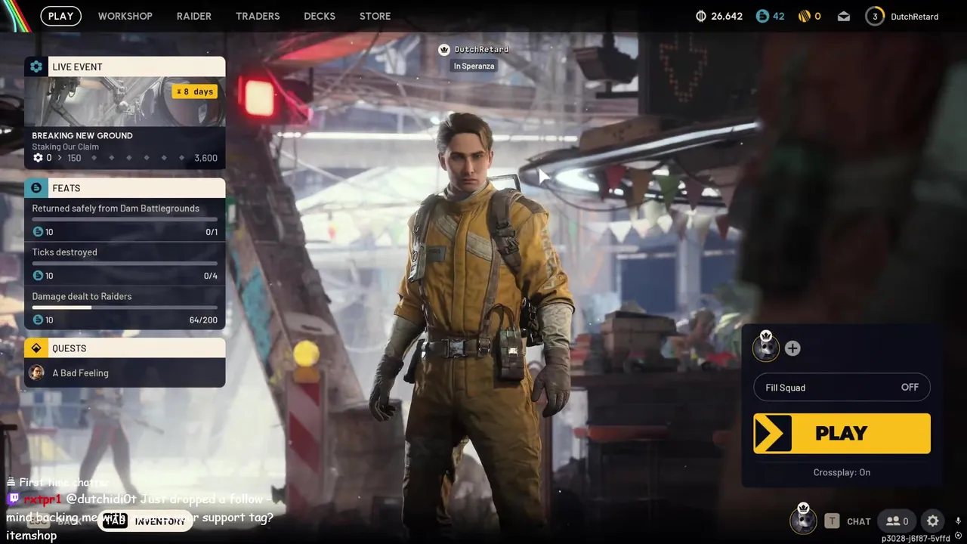The width and height of the screenshot is (967, 544).
Task: Select the Staking Our Claim event text
Action: click(x=66, y=147)
